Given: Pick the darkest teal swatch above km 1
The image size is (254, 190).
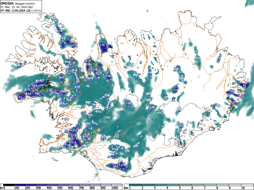Looking at the screenshot, I should pos(135,185).
